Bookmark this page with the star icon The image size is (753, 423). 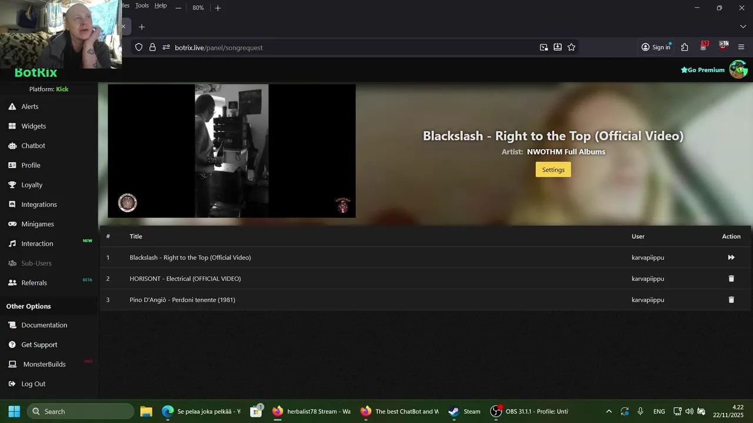(571, 48)
